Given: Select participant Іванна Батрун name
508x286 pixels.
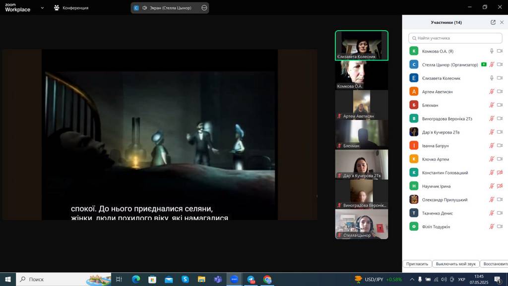Looking at the screenshot, I should tap(435, 145).
